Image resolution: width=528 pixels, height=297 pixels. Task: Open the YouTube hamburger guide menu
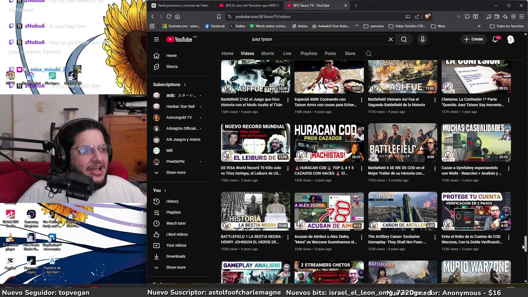(x=156, y=39)
